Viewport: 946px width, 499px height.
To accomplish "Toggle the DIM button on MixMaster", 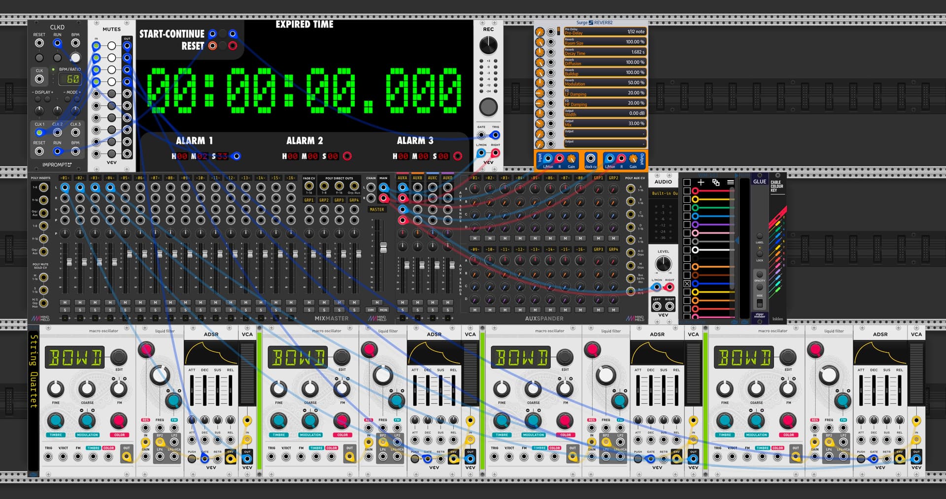I will 370,310.
